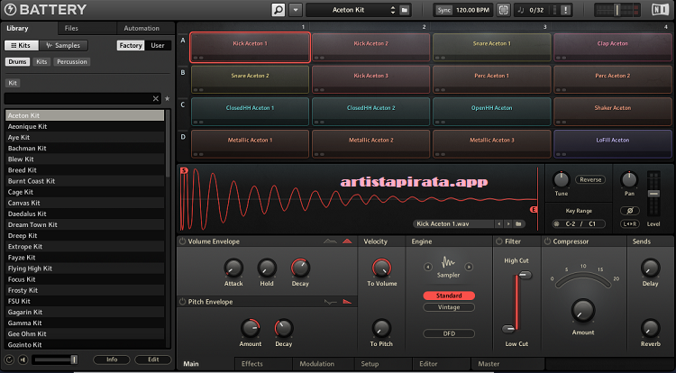Load next sample with right arrow
The width and height of the screenshot is (676, 373).
508,224
